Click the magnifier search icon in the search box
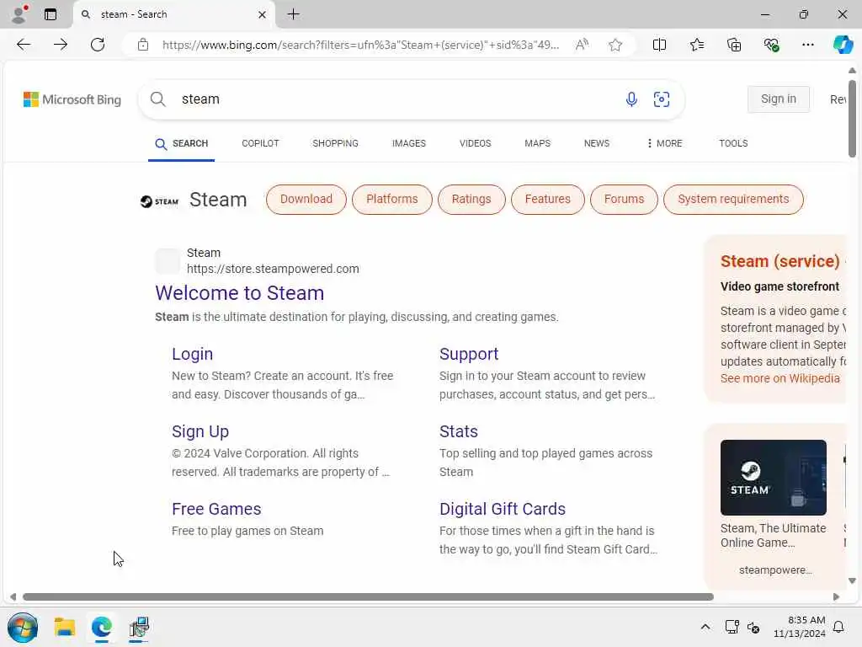The image size is (862, 647). [157, 99]
